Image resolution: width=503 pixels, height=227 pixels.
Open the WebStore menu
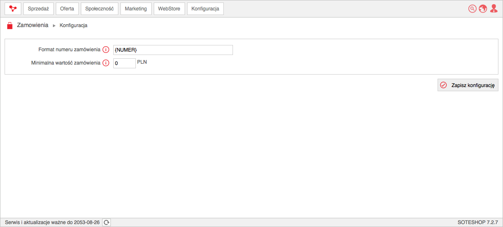[169, 9]
